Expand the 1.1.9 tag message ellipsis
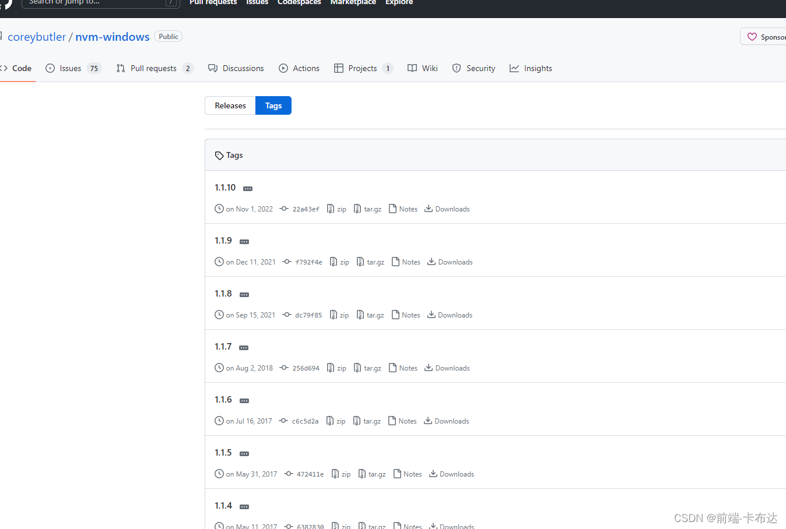Screen dimensions: 786x529 [244, 242]
